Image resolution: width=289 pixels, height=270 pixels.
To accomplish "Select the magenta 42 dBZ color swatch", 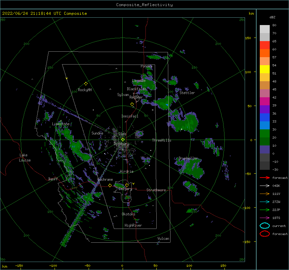I will coord(265,101).
